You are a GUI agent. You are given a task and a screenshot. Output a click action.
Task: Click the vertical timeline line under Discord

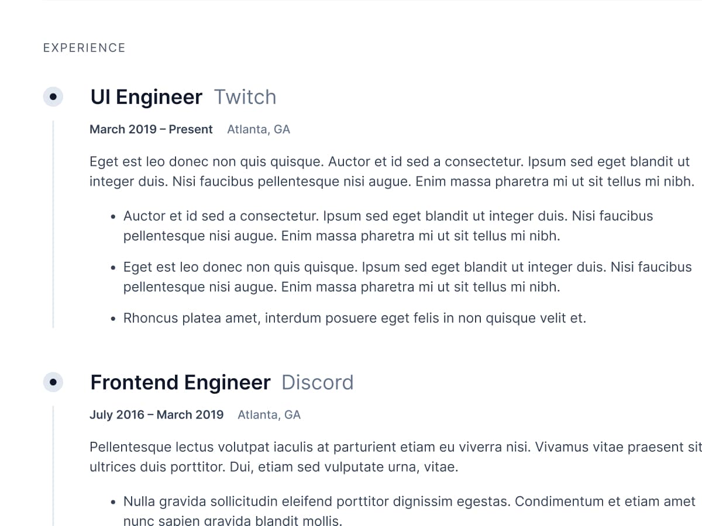click(x=53, y=466)
